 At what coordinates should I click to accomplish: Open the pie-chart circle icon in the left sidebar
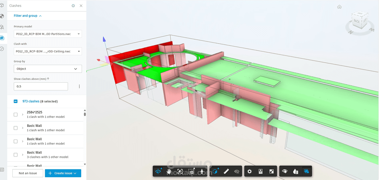[2, 16]
